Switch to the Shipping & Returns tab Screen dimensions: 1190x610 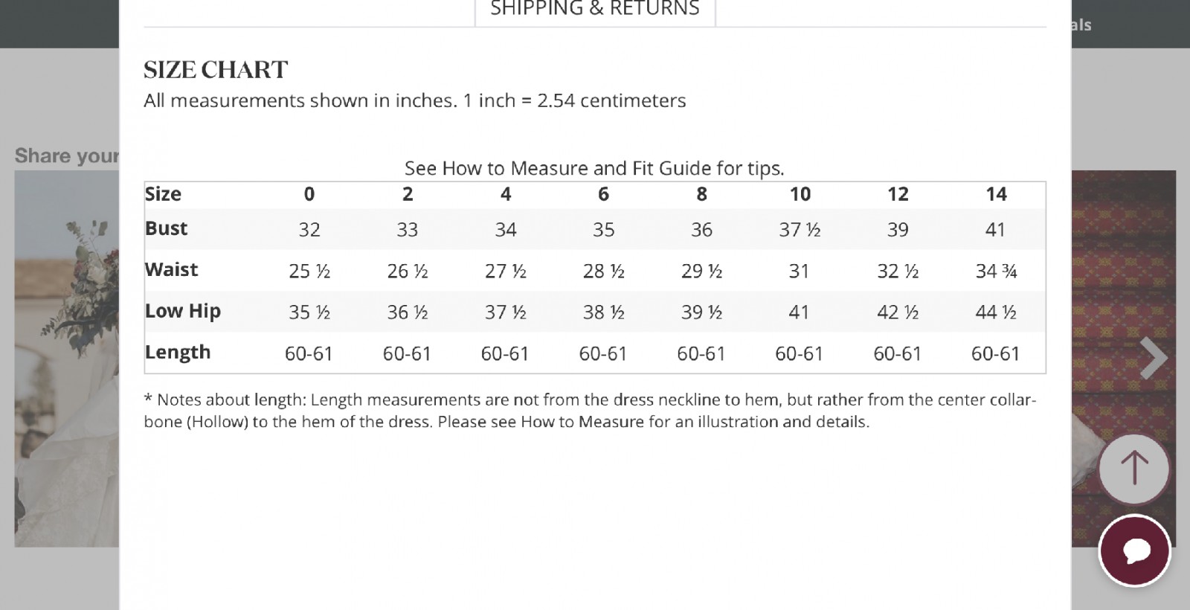[595, 10]
